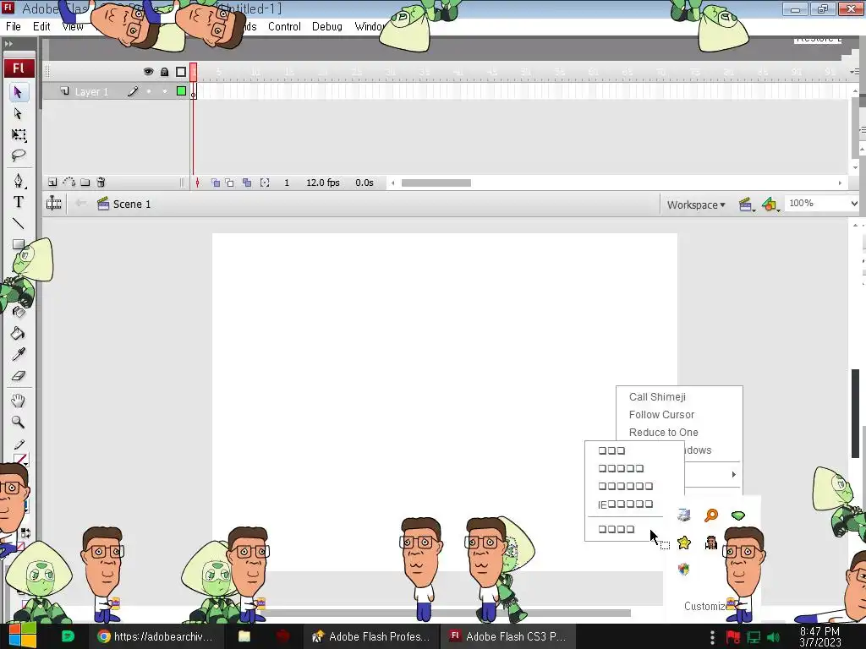Click the Edit Scene clapperboard icon

[746, 205]
